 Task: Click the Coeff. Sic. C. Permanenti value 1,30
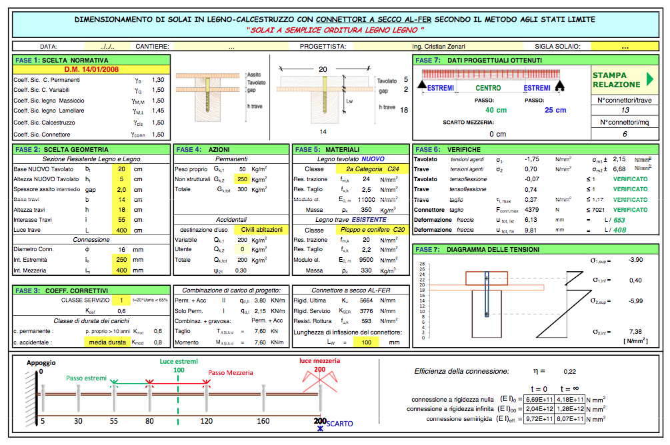(158, 80)
